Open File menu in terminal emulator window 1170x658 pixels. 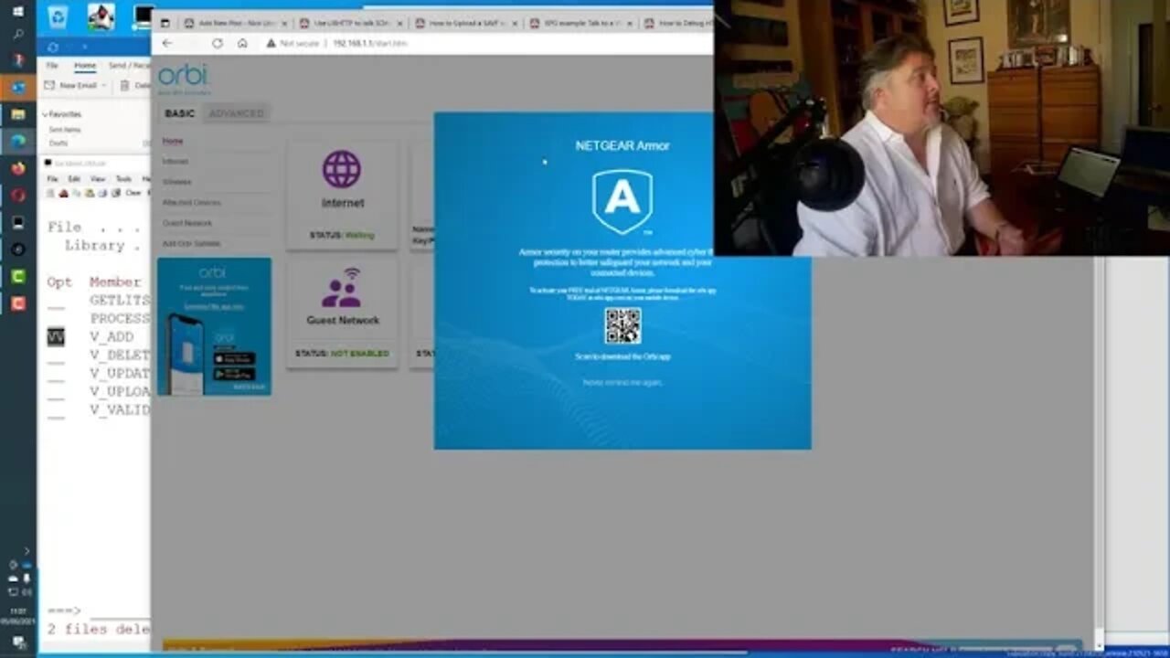coord(52,179)
